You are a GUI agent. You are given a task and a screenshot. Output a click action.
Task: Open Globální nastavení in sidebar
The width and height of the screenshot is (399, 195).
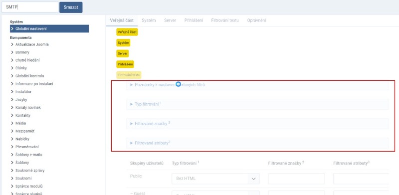coord(49,29)
